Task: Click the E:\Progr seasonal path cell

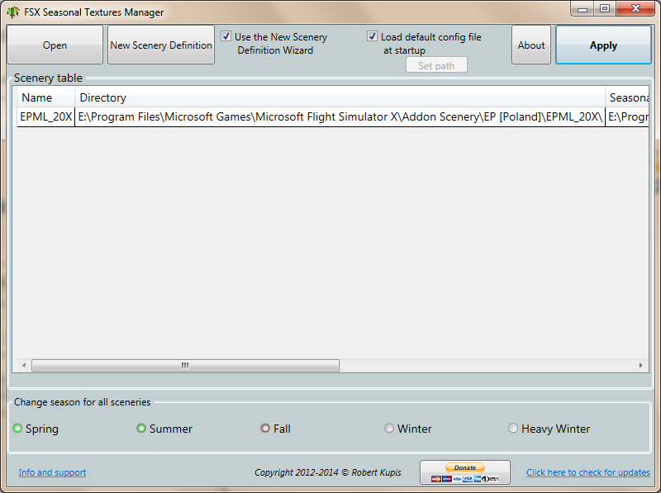Action: (x=627, y=116)
